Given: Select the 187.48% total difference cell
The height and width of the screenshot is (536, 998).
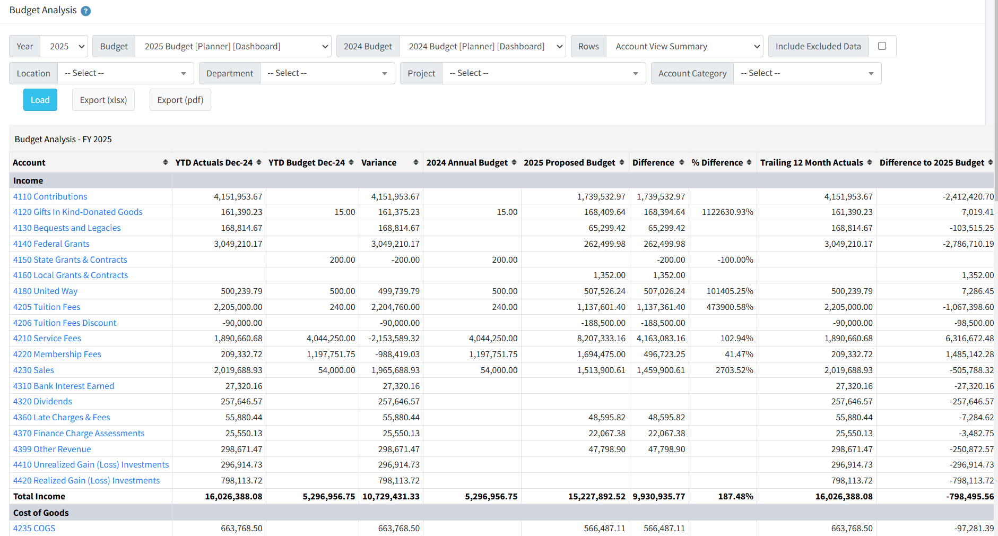Looking at the screenshot, I should coord(735,496).
